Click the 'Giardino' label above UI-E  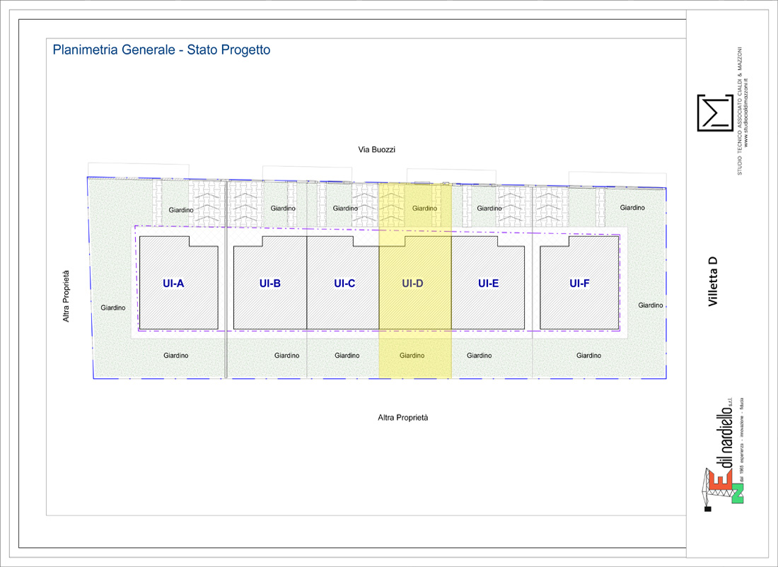click(x=489, y=209)
